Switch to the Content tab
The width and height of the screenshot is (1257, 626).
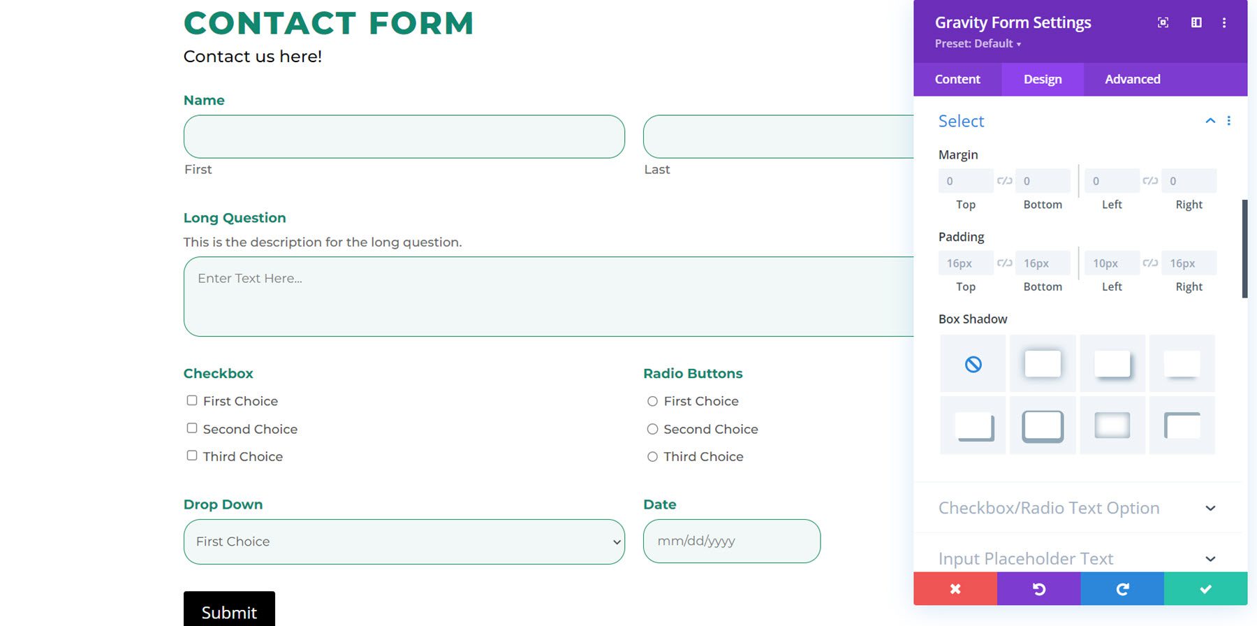957,79
